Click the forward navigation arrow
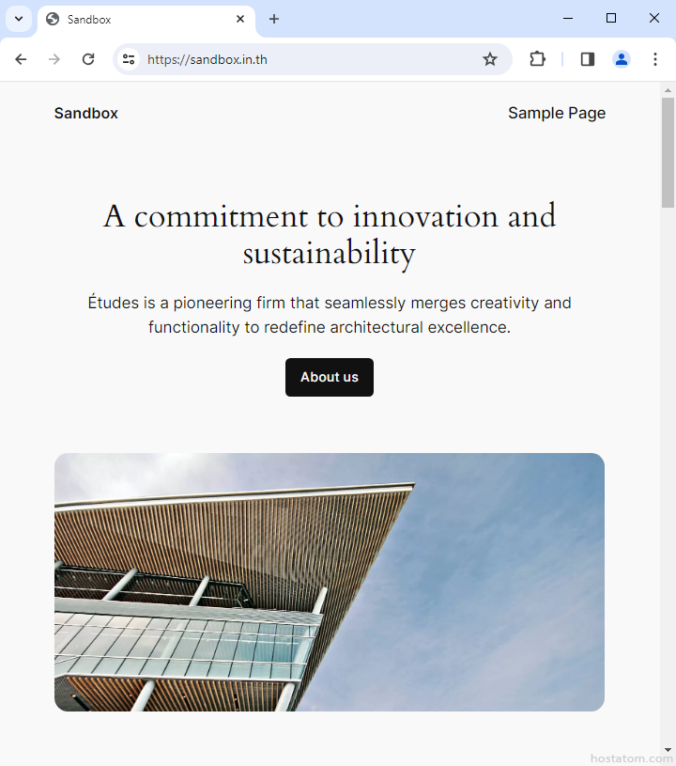Image resolution: width=676 pixels, height=766 pixels. 54,59
